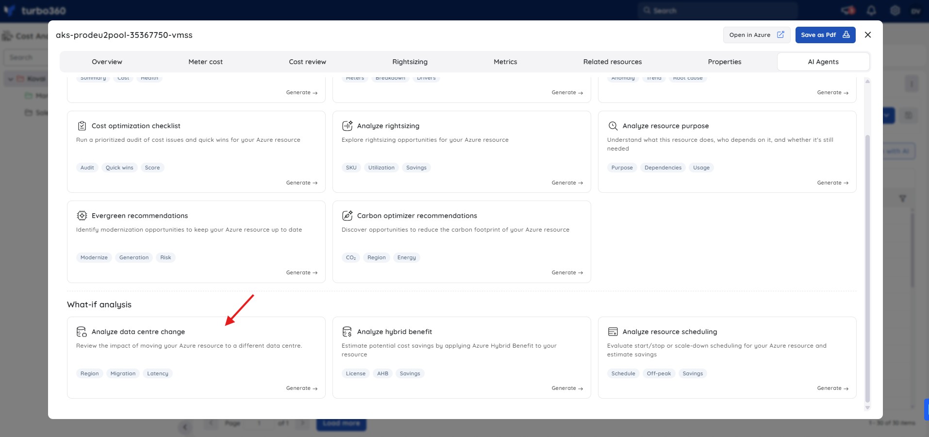Screen dimensions: 929x437
Task: Click the turbo360 logo
Action: 34,11
